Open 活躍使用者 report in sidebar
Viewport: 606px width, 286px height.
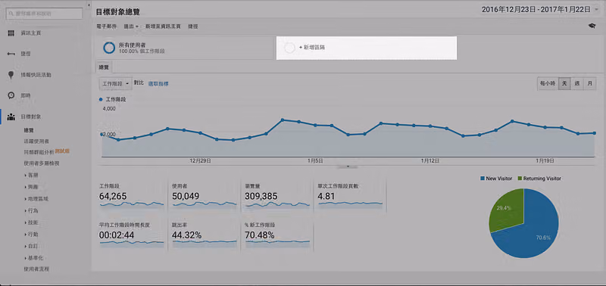coord(36,141)
